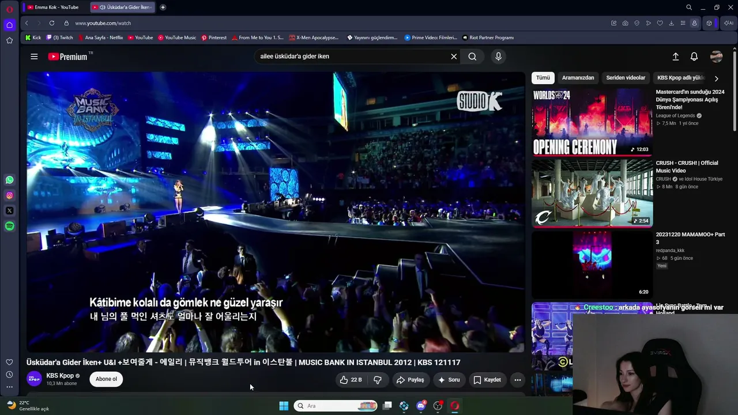738x415 pixels.
Task: Select the Seriden videolar filter chip
Action: coord(626,78)
